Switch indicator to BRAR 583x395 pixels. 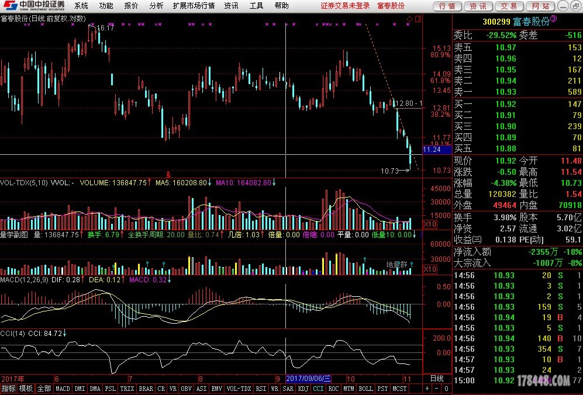(146, 389)
